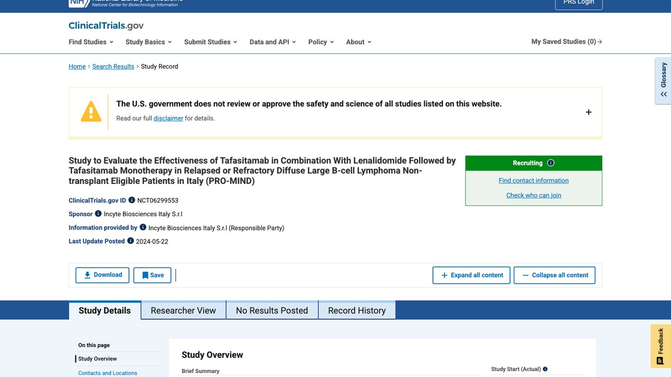Click Expand all content button
The image size is (671, 377).
point(471,275)
